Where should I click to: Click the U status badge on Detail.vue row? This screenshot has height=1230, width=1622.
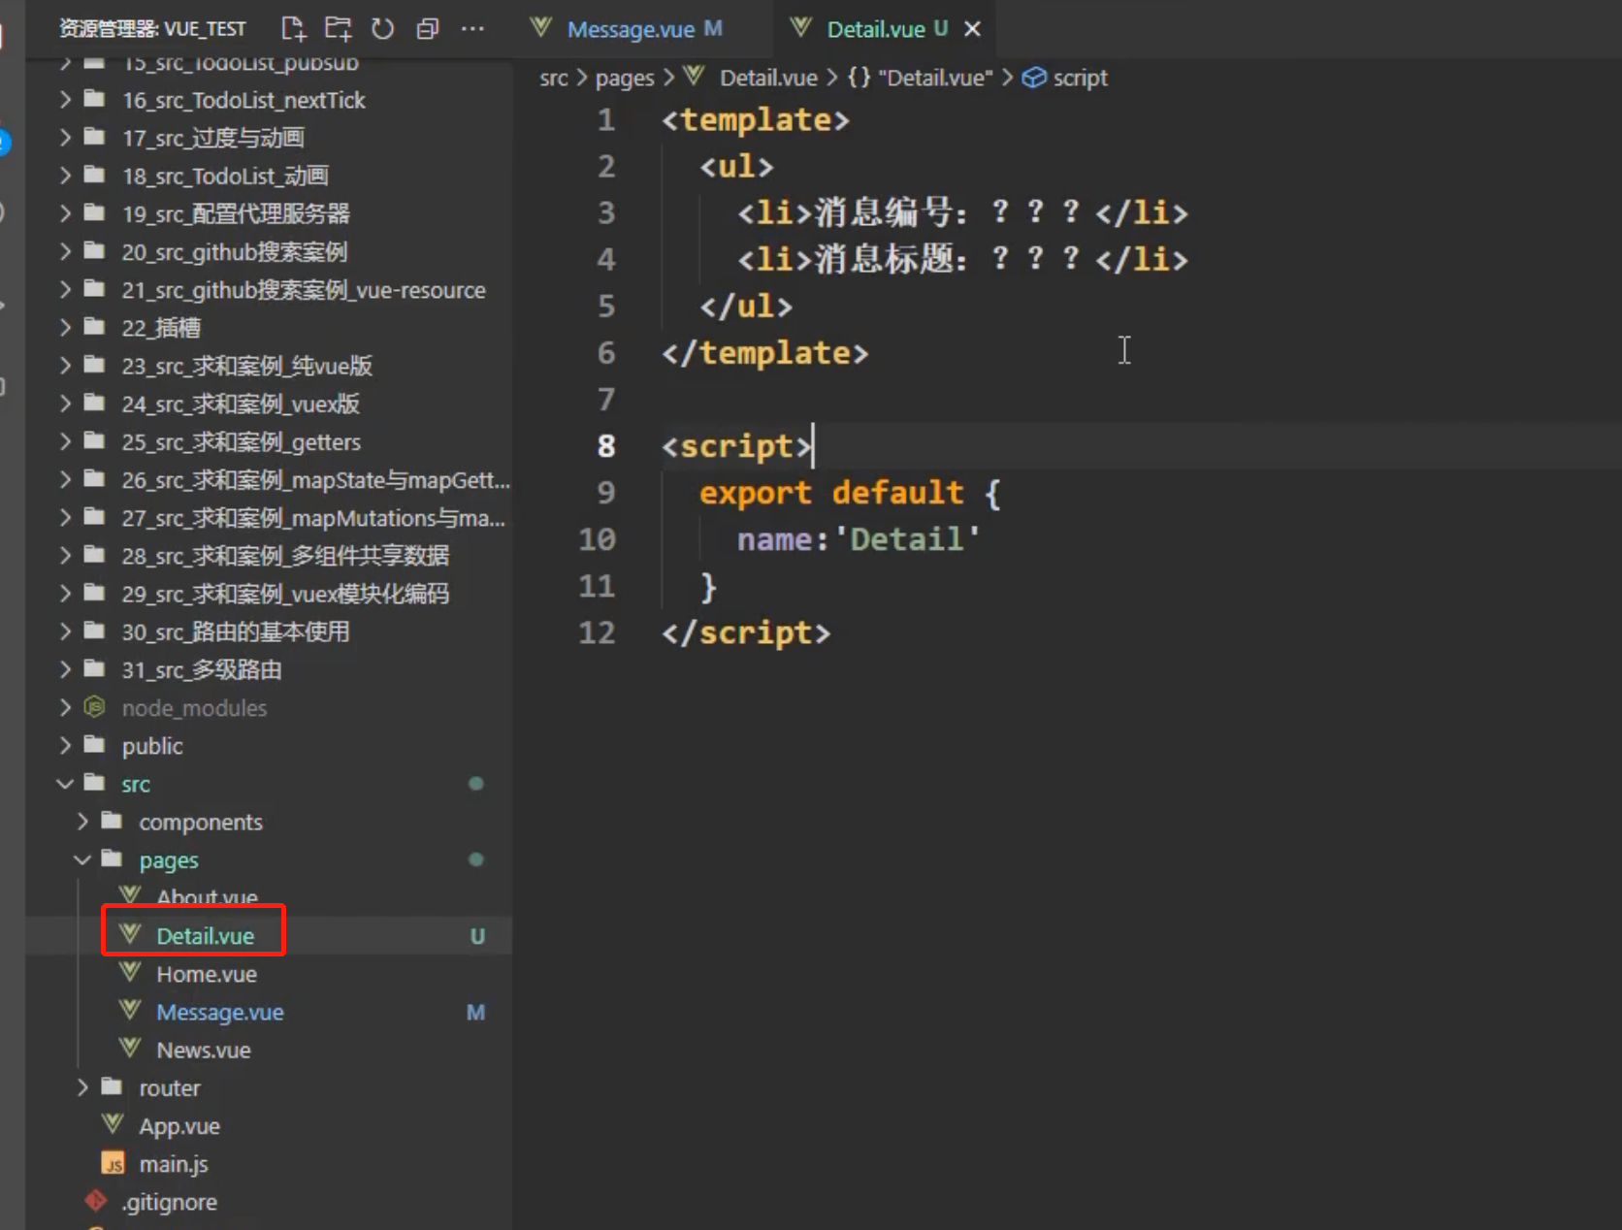[477, 936]
